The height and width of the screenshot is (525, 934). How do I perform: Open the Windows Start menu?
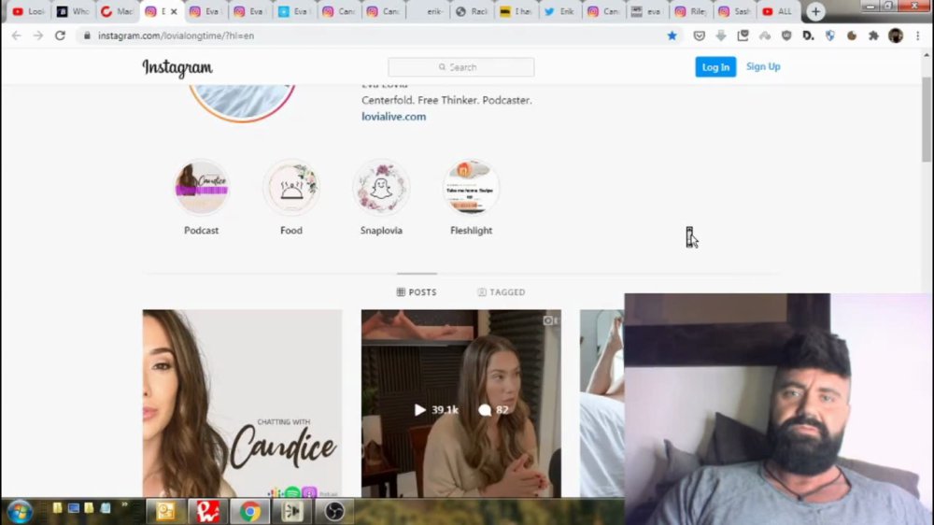[20, 511]
